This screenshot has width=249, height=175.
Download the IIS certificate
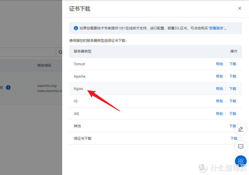pyautogui.click(x=233, y=101)
